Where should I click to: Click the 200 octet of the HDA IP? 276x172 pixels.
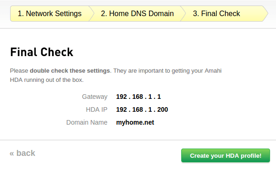click(x=163, y=109)
